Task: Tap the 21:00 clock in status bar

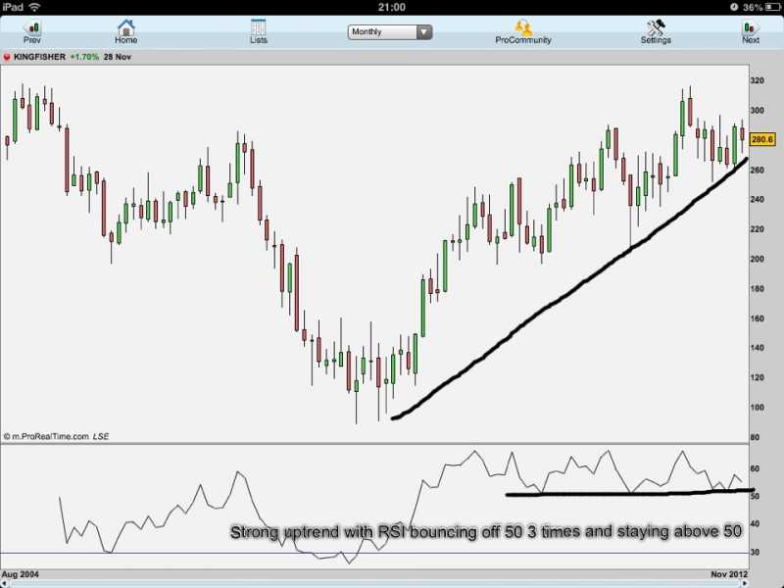Action: pyautogui.click(x=392, y=7)
